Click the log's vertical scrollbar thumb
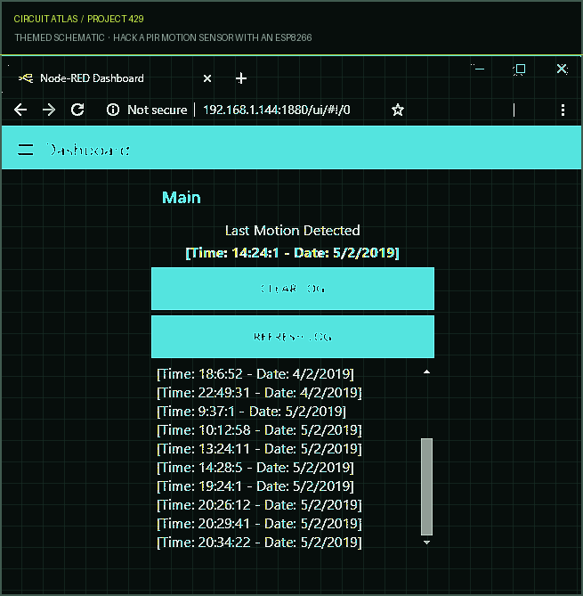 427,487
